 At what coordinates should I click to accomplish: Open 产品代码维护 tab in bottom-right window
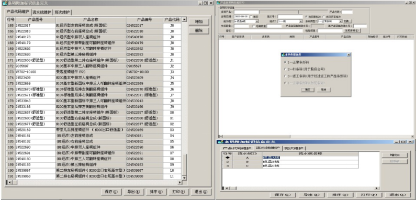pos(237,148)
